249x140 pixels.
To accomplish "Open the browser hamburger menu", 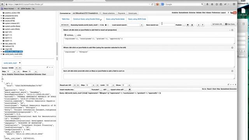I will (x=234, y=4).
